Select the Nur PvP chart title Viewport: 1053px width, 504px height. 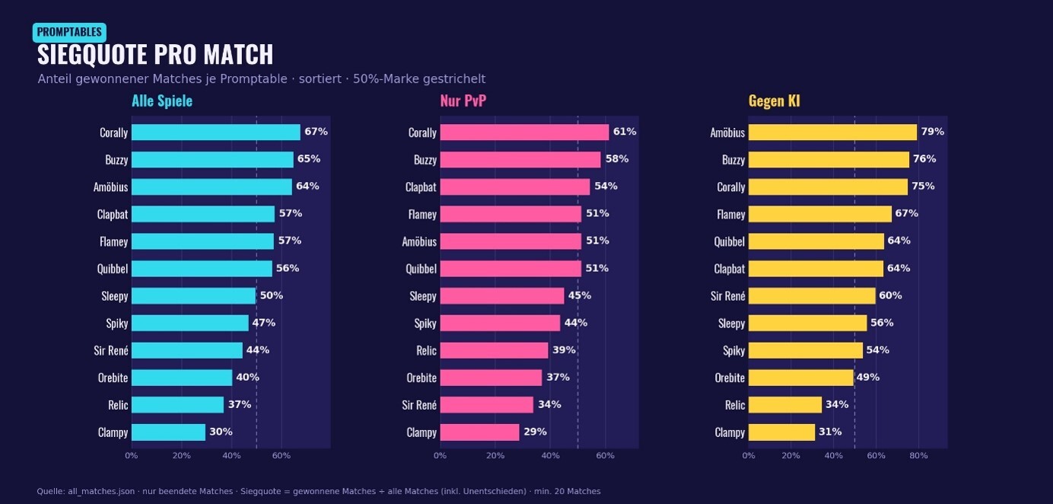(463, 100)
